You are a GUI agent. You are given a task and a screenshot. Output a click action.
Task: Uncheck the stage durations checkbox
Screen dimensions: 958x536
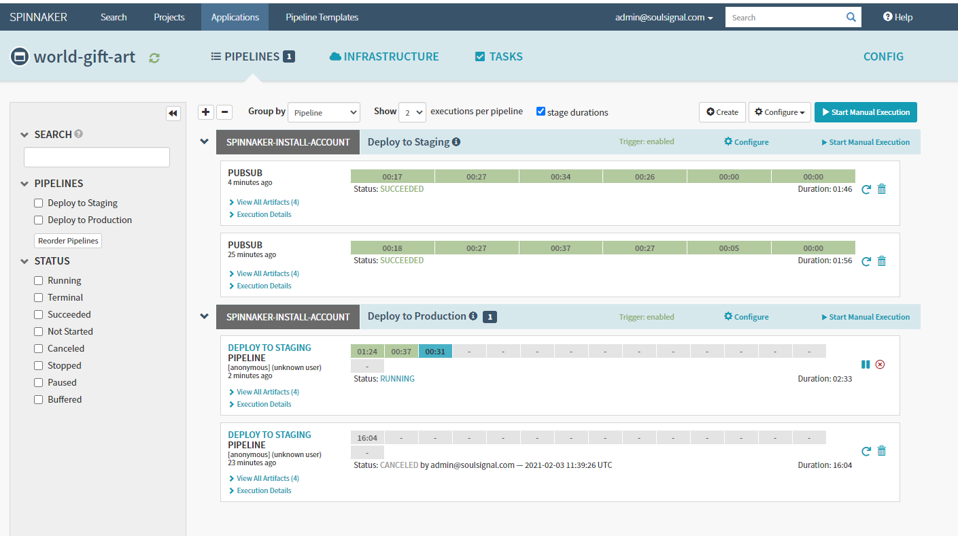pos(541,112)
